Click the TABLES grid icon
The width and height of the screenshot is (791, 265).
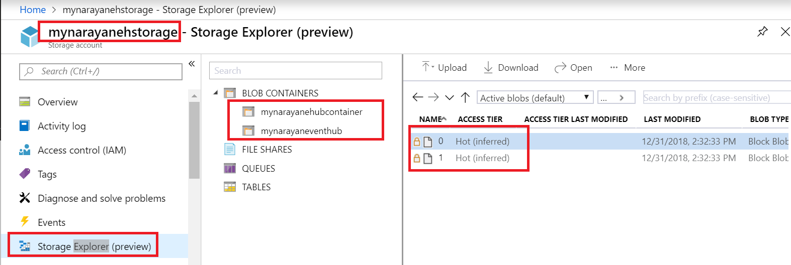(230, 187)
